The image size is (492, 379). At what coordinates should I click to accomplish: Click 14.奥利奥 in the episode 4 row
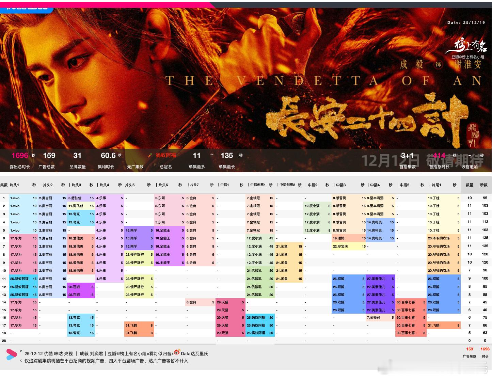pyautogui.click(x=381, y=222)
